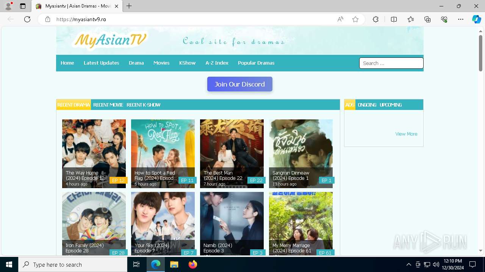Launch Firefox from the taskbar
The height and width of the screenshot is (272, 485).
point(192,264)
